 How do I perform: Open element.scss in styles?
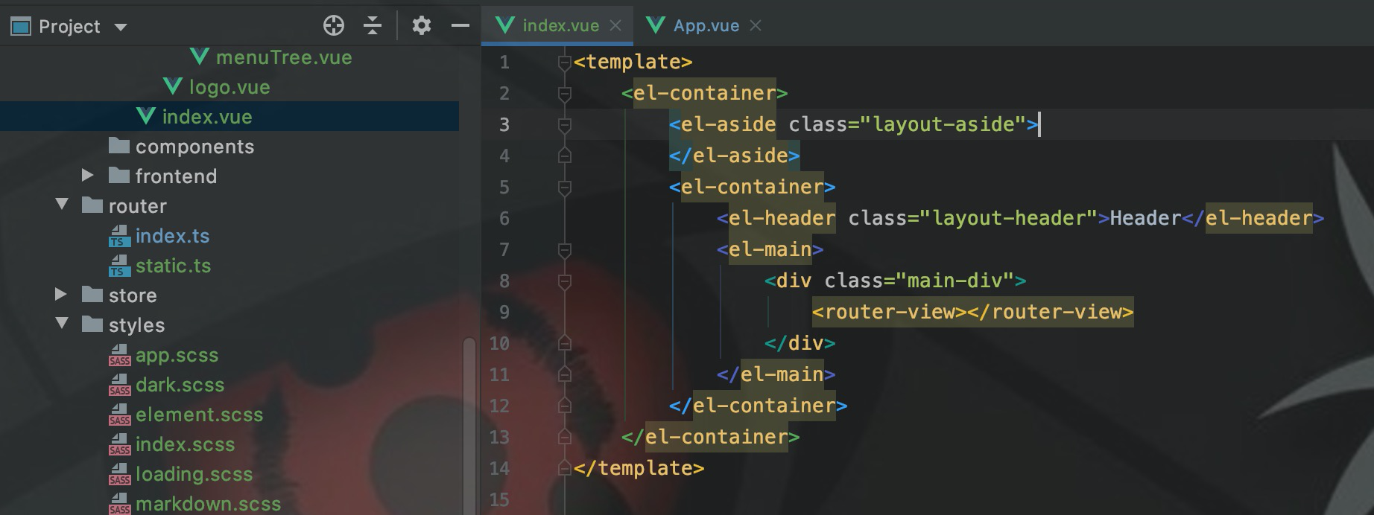coord(199,415)
